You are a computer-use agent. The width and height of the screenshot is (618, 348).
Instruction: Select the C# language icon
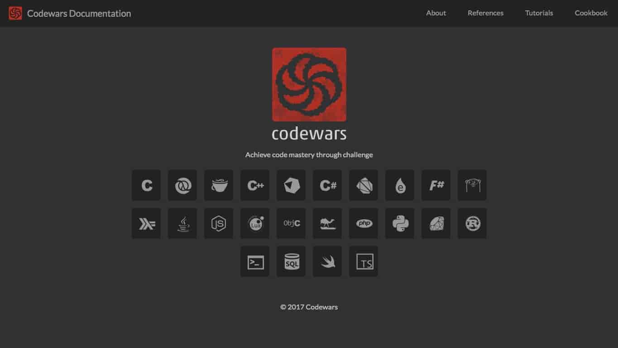[327, 185]
